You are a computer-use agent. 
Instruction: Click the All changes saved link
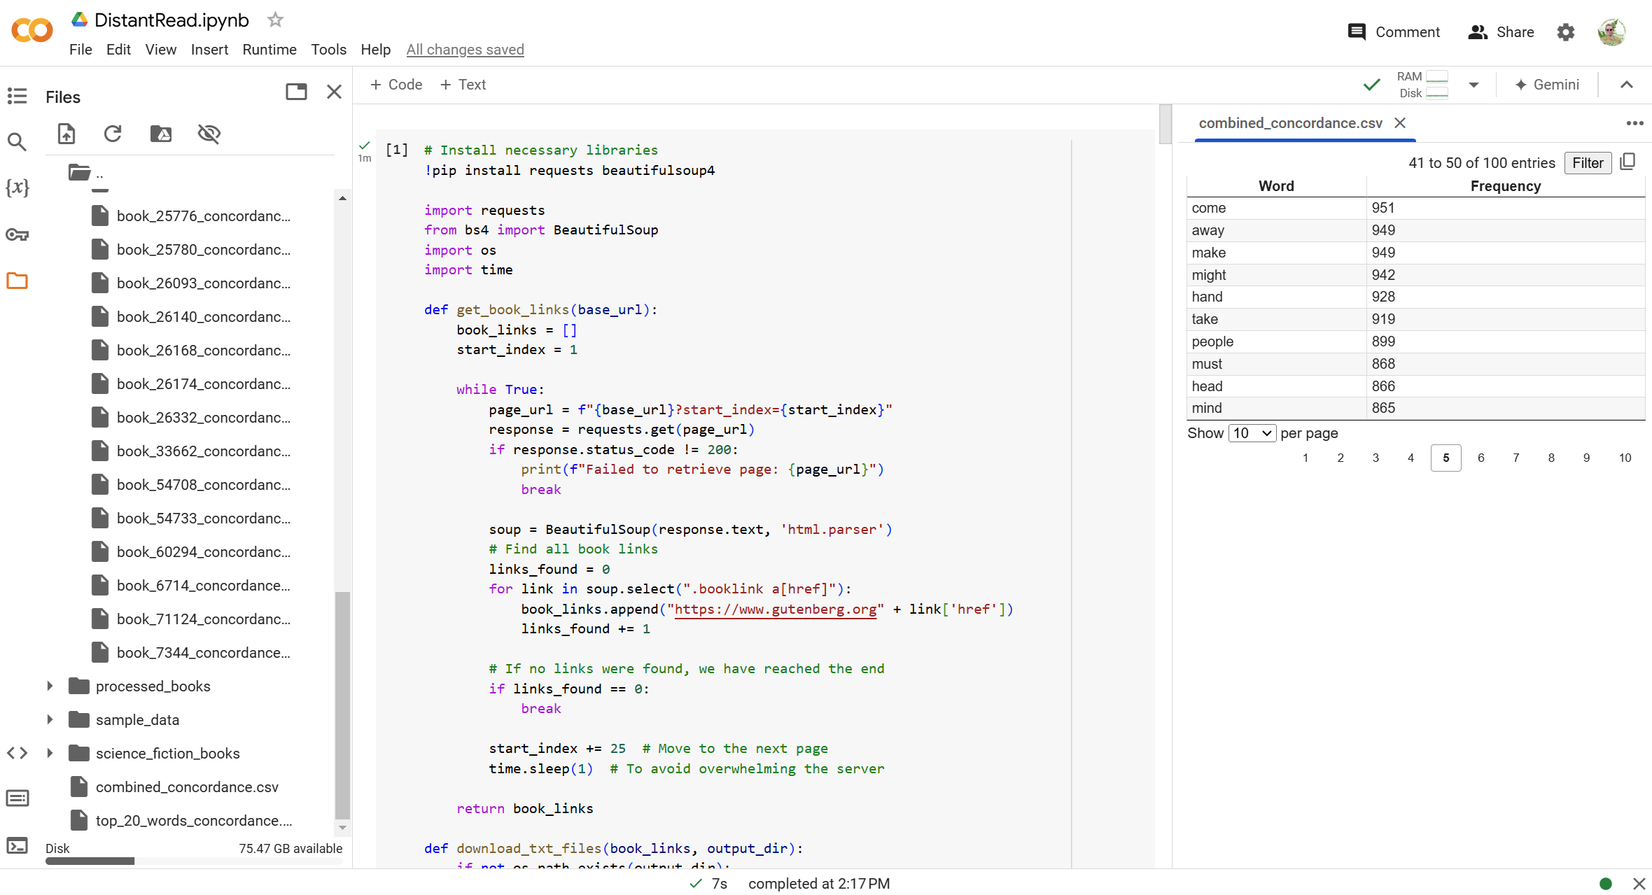point(465,50)
